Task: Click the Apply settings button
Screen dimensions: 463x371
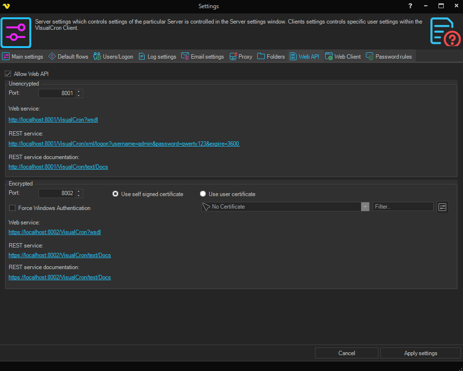Action: coord(420,353)
